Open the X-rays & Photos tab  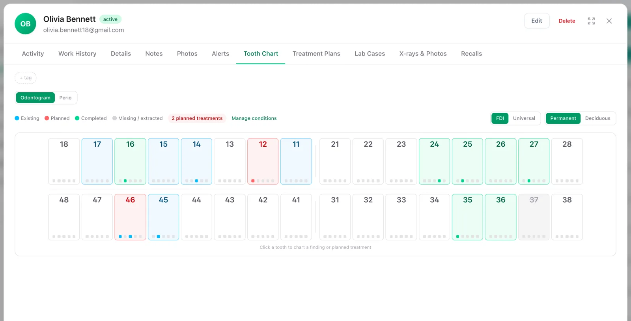(423, 54)
